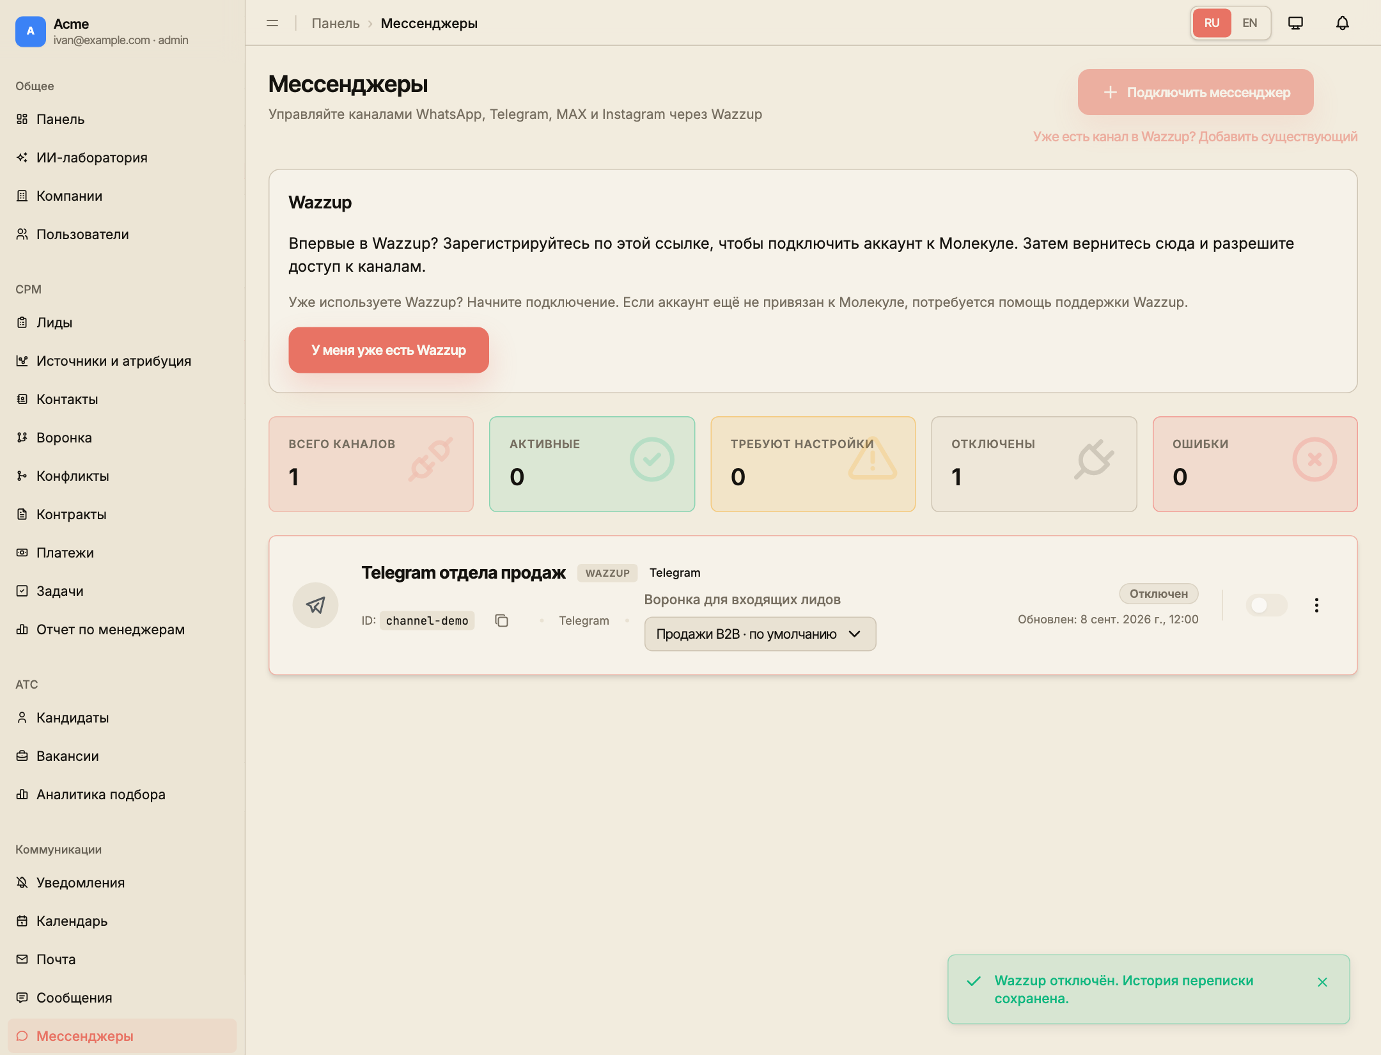Select the Всего каналов stat card

(x=371, y=464)
